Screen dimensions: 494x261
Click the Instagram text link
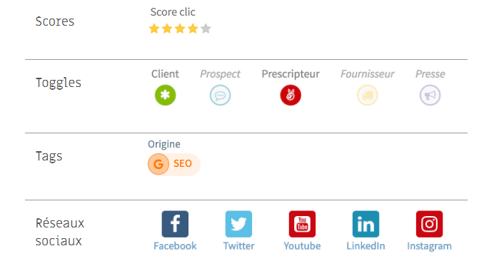click(429, 246)
